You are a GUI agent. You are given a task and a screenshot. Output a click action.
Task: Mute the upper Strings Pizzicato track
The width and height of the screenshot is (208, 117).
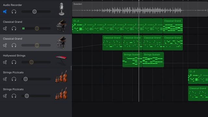click(5, 79)
